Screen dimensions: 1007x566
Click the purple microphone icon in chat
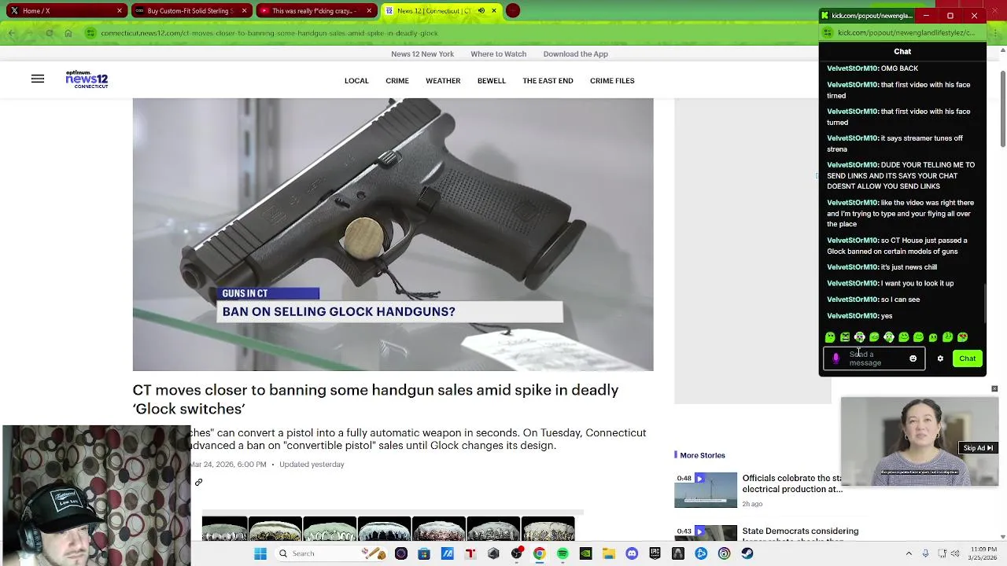pyautogui.click(x=836, y=358)
